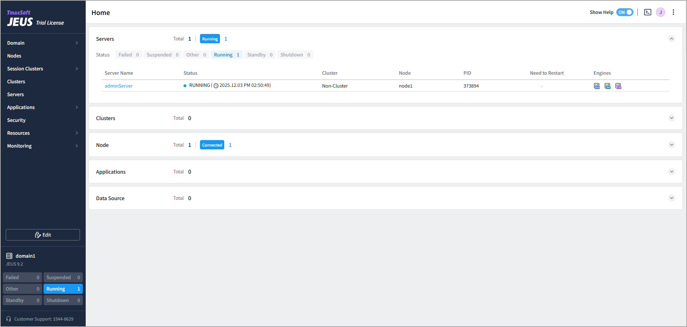Toggle the Failed status filter in Servers

pyautogui.click(x=128, y=55)
